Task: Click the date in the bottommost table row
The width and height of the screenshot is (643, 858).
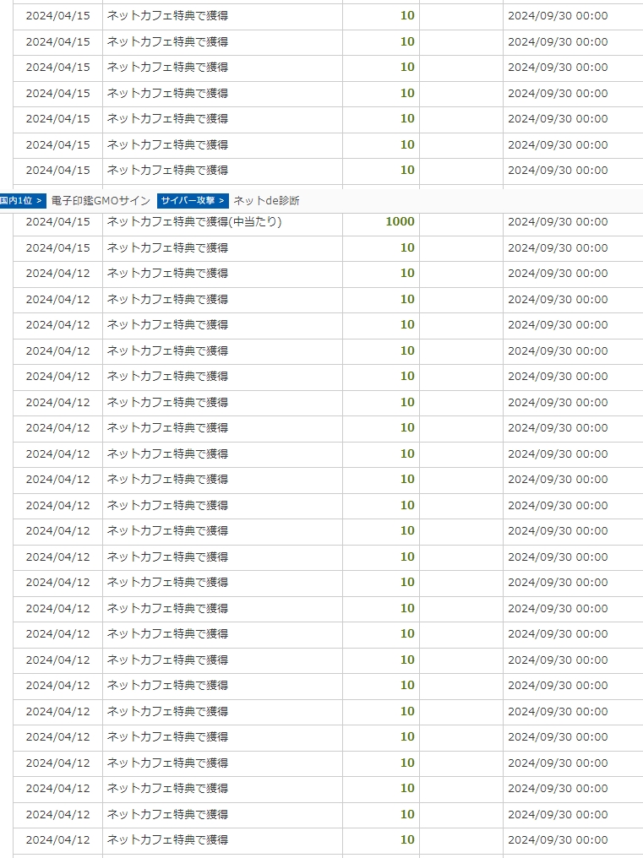Action: pos(57,839)
